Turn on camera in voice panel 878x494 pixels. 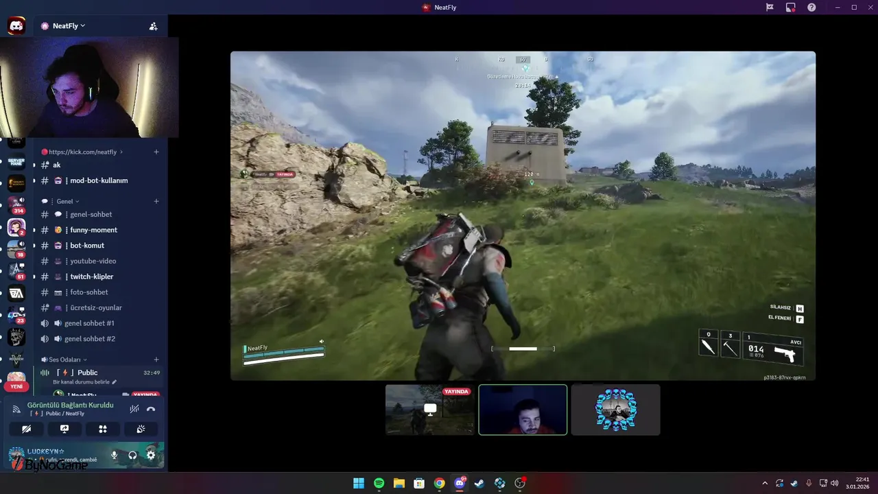[26, 429]
